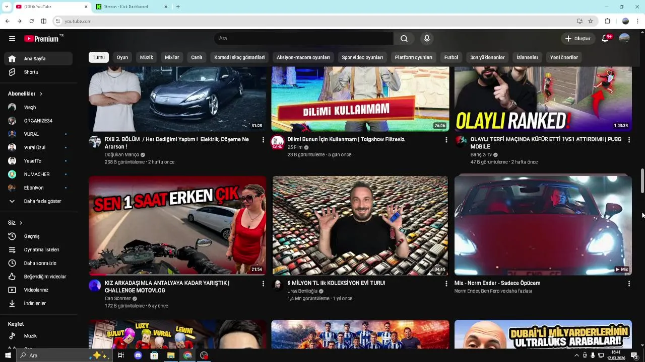Click the browser address bar

click(x=317, y=21)
